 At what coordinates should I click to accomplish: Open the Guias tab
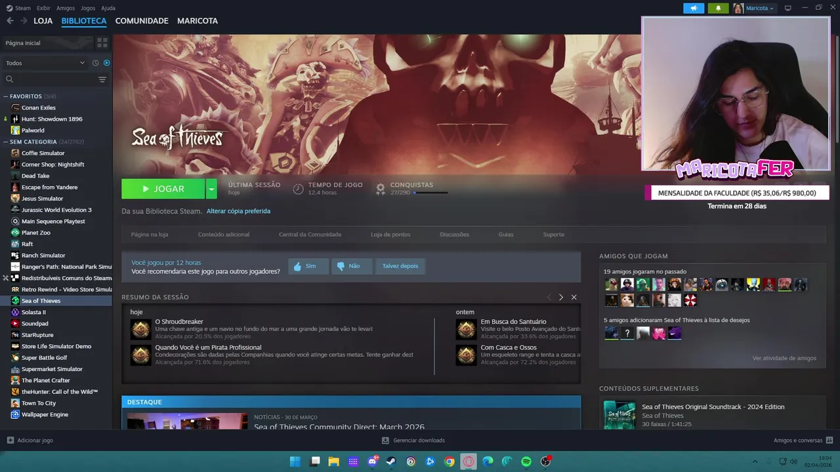click(506, 234)
